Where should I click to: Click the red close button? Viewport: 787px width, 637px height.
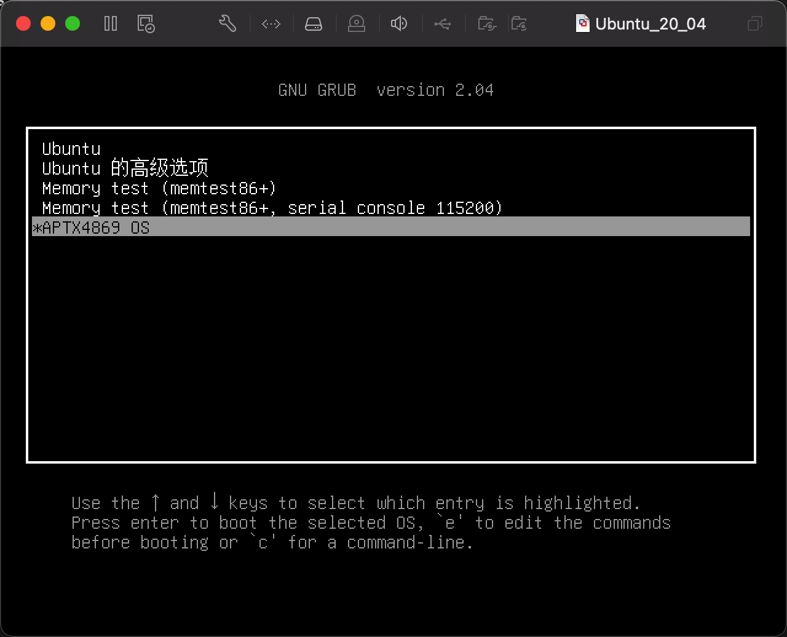point(23,24)
